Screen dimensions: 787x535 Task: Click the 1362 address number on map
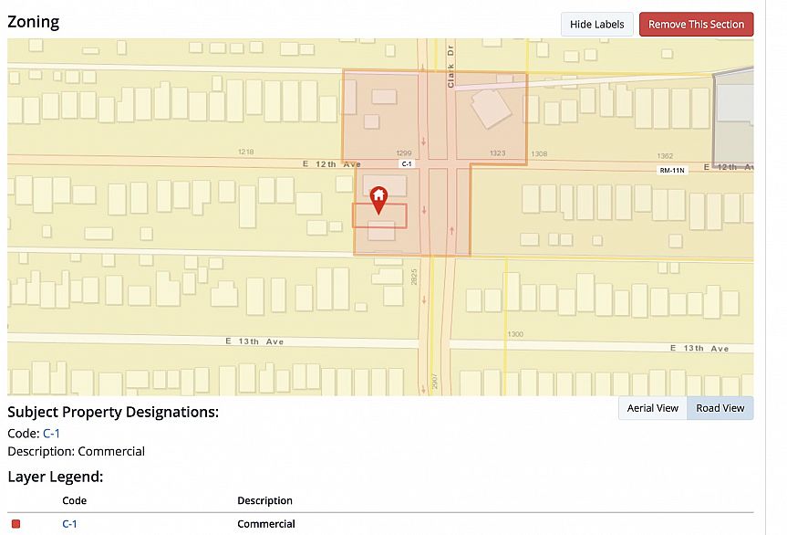[x=665, y=156]
